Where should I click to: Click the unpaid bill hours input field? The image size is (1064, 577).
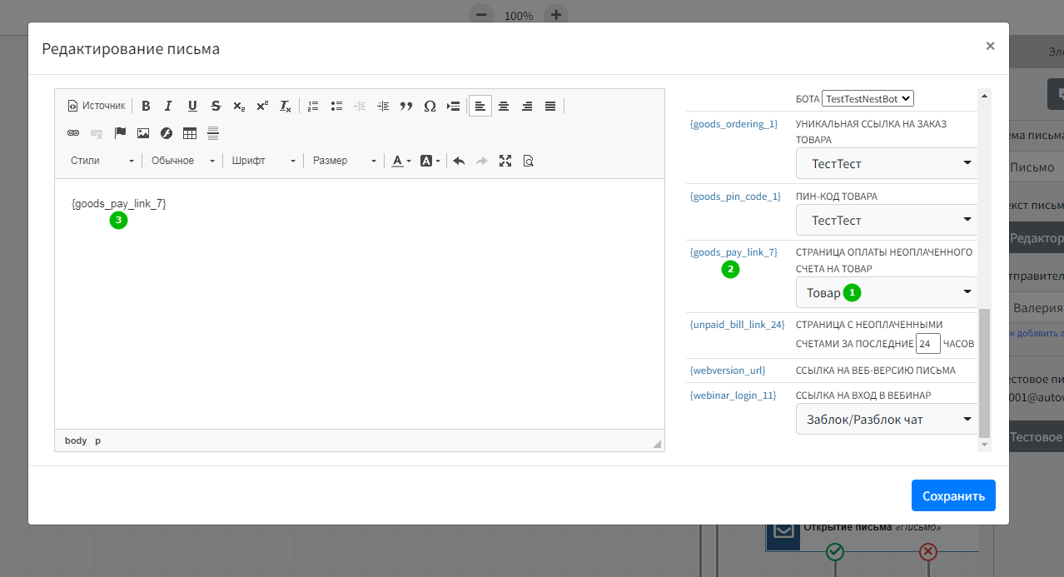click(x=927, y=343)
